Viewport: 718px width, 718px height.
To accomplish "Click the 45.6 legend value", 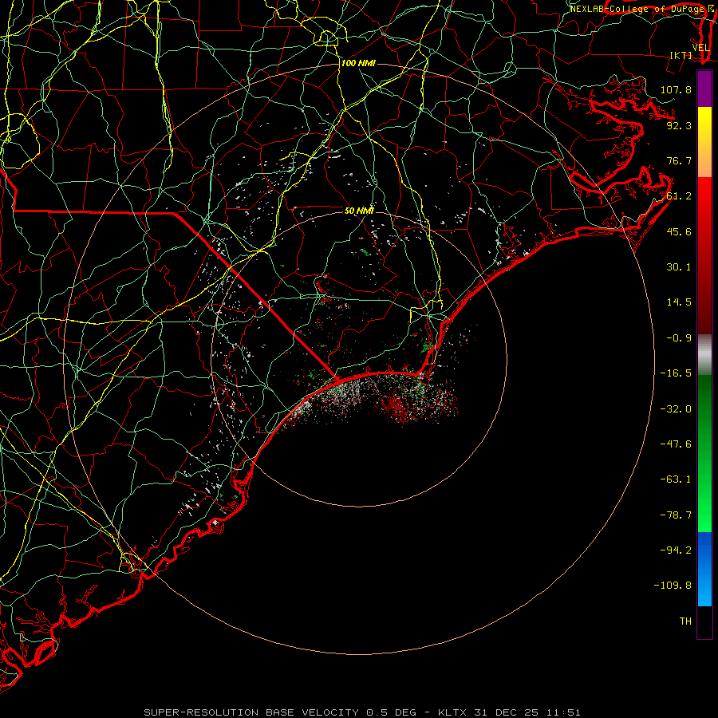I will pyautogui.click(x=679, y=231).
